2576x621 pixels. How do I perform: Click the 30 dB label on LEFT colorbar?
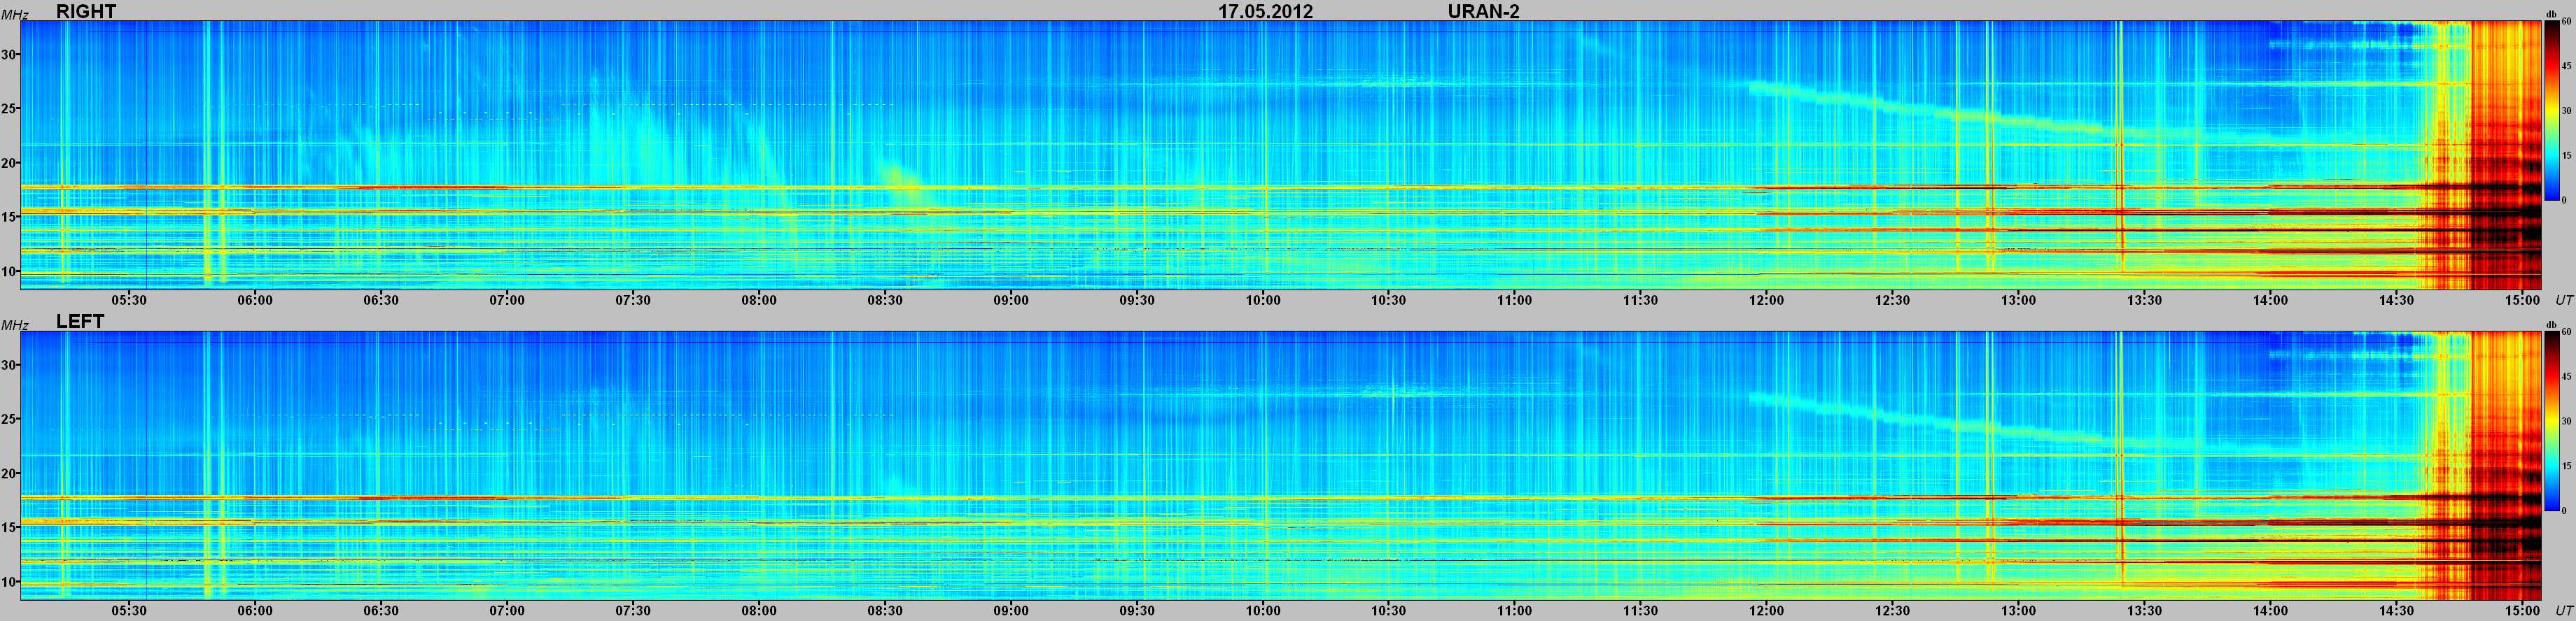2566,421
